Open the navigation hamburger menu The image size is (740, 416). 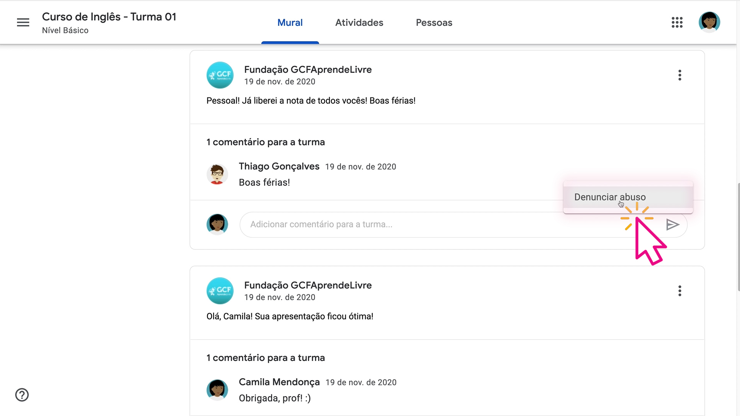pos(23,22)
